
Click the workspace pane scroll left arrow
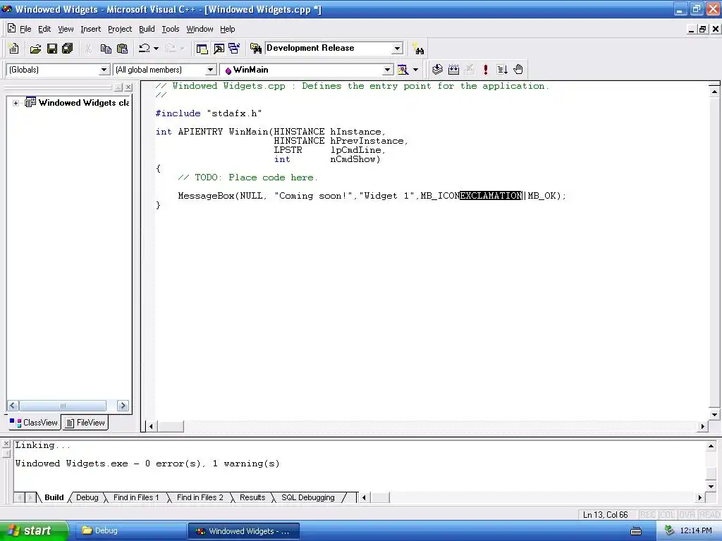click(x=13, y=405)
